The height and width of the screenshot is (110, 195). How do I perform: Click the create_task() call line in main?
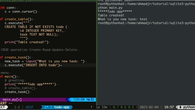17,92
